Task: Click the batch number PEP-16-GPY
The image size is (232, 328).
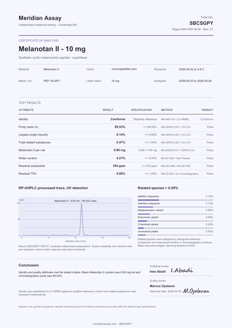Action: click(52, 81)
